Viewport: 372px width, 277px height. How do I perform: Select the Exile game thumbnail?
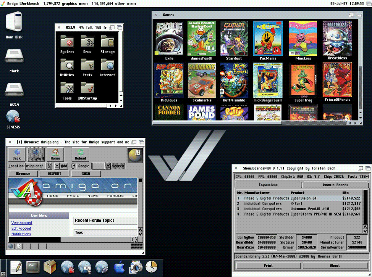coord(169,39)
